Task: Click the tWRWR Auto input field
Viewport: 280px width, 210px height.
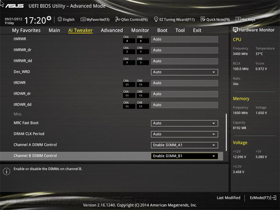Action: [185, 39]
